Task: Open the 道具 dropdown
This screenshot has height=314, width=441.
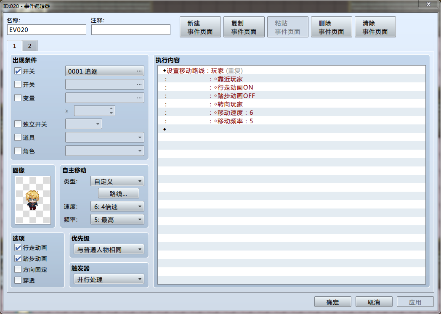Action: 105,137
